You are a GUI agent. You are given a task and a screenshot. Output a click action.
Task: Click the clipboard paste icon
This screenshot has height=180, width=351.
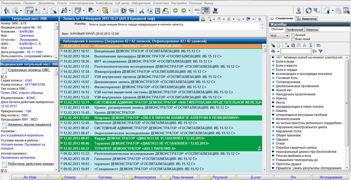158,10
